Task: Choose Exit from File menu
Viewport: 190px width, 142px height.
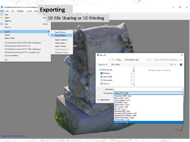Action: point(25,60)
